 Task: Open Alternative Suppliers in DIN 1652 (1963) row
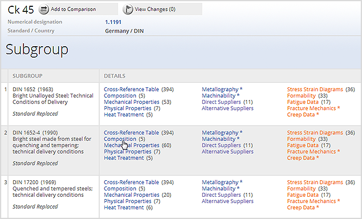(227, 108)
